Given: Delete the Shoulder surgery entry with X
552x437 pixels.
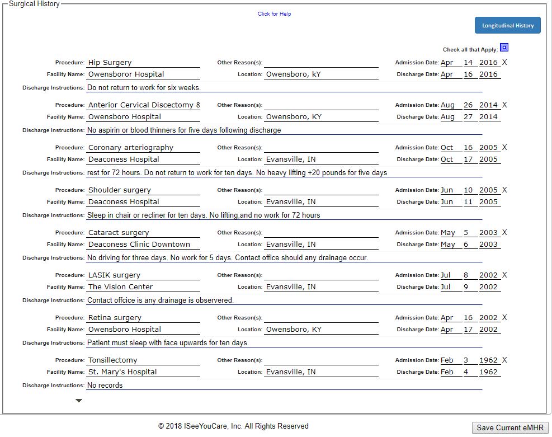Looking at the screenshot, I should pyautogui.click(x=504, y=190).
